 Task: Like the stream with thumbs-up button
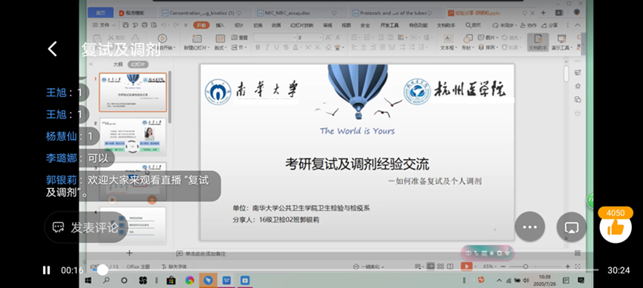tap(615, 227)
